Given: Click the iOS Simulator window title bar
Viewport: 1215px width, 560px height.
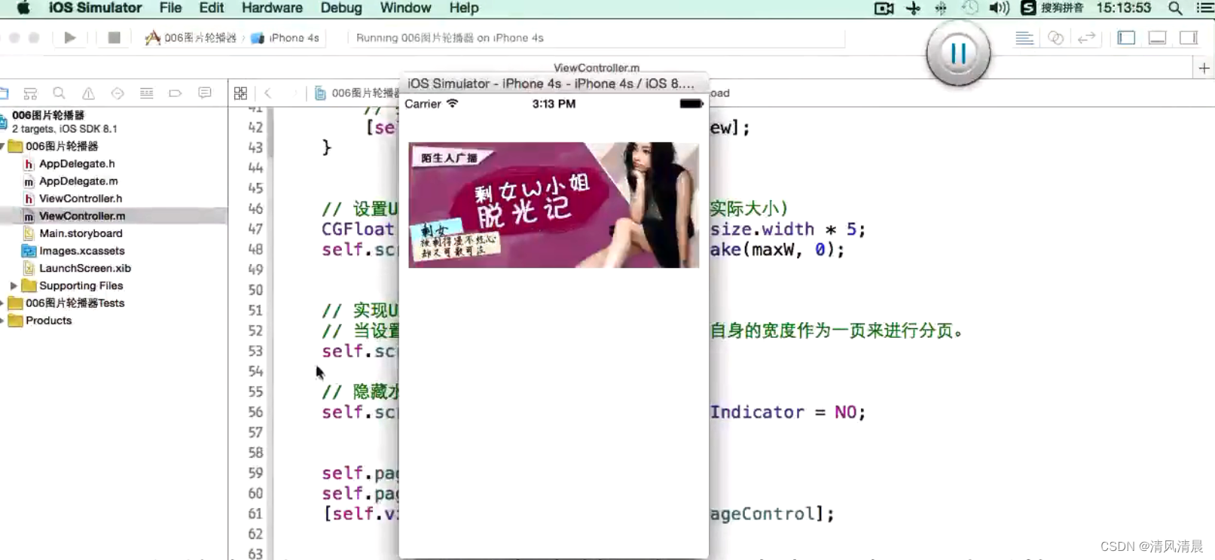Looking at the screenshot, I should (554, 84).
